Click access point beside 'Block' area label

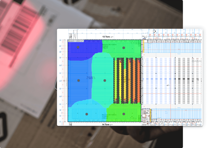click(79, 80)
